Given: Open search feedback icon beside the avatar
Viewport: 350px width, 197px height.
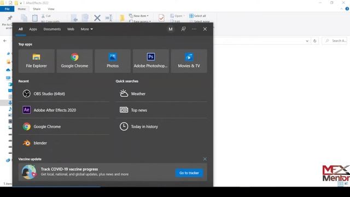Looking at the screenshot, I should [183, 29].
